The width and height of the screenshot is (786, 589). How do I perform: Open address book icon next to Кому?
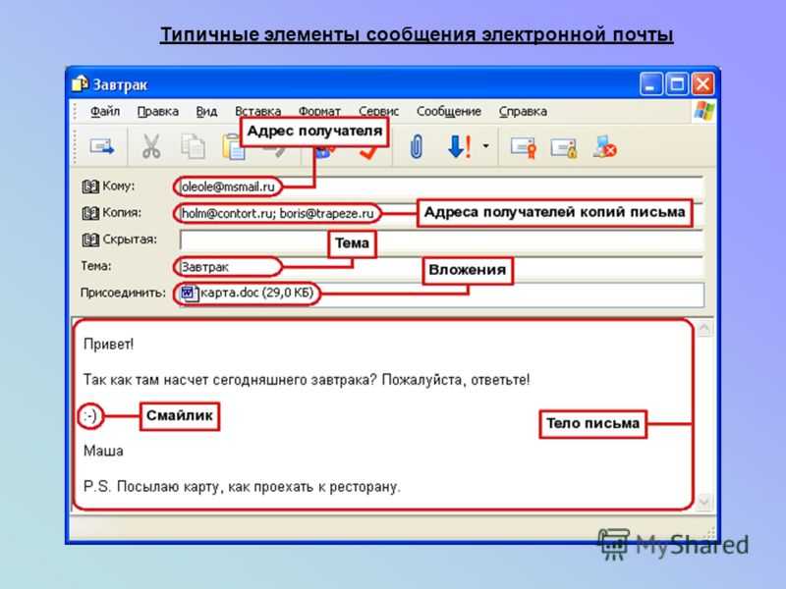point(90,187)
